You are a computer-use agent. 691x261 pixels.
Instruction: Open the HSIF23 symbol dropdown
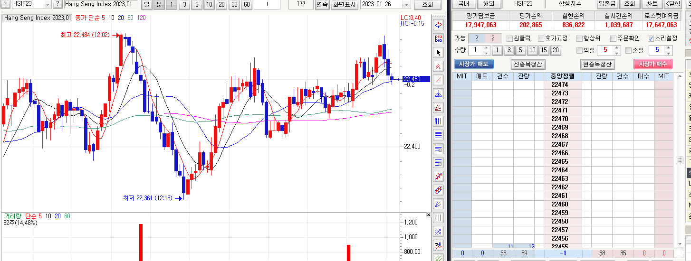[x=47, y=4]
